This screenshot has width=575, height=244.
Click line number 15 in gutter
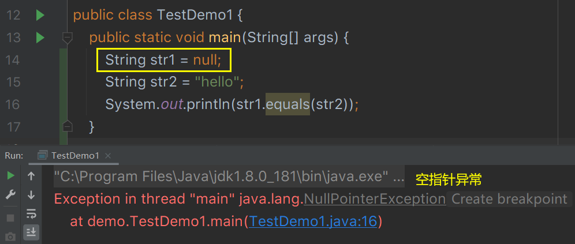[13, 82]
